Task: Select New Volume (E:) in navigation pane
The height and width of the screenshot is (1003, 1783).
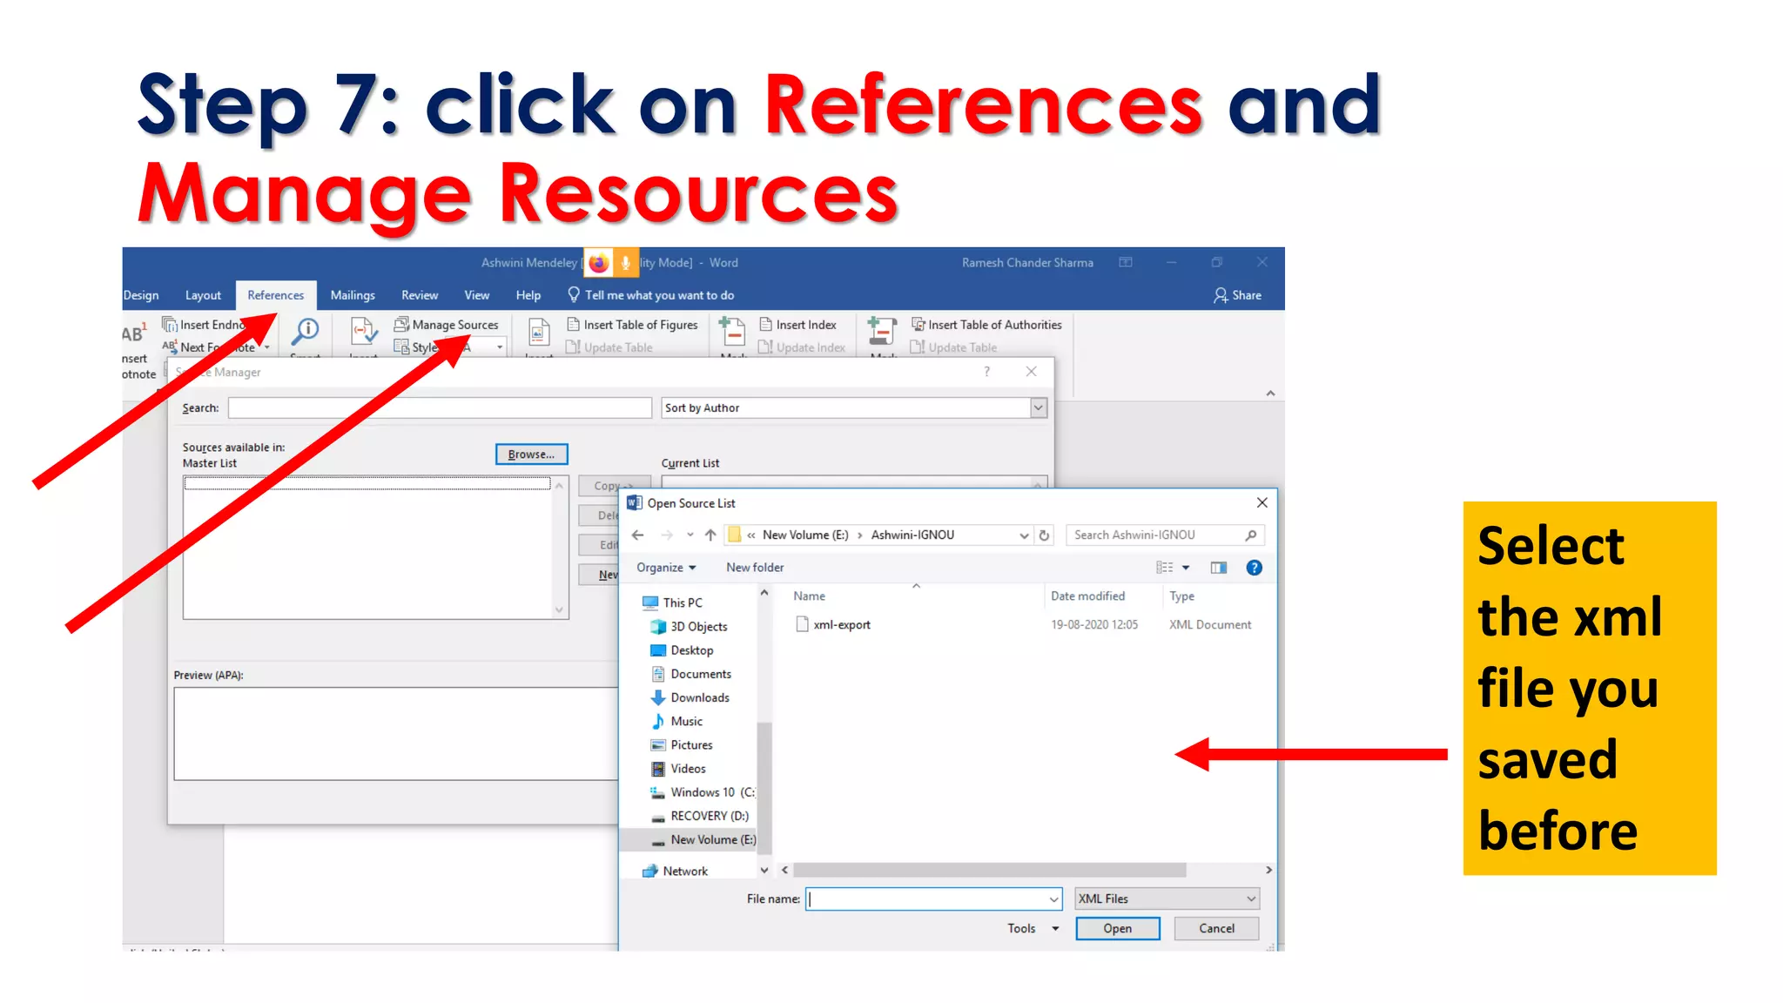Action: (x=703, y=839)
